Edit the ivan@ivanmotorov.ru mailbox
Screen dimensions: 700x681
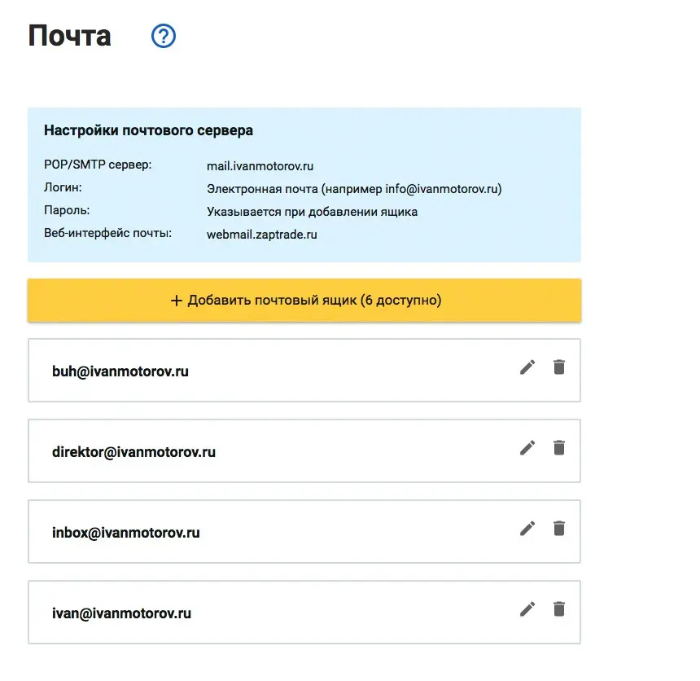click(527, 609)
